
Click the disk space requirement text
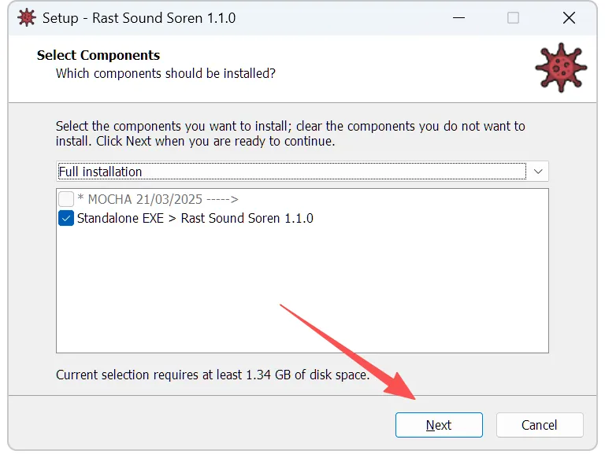pyautogui.click(x=213, y=375)
